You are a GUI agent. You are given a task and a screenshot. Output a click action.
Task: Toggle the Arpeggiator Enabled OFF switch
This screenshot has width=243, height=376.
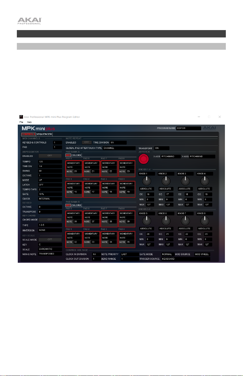coord(50,156)
